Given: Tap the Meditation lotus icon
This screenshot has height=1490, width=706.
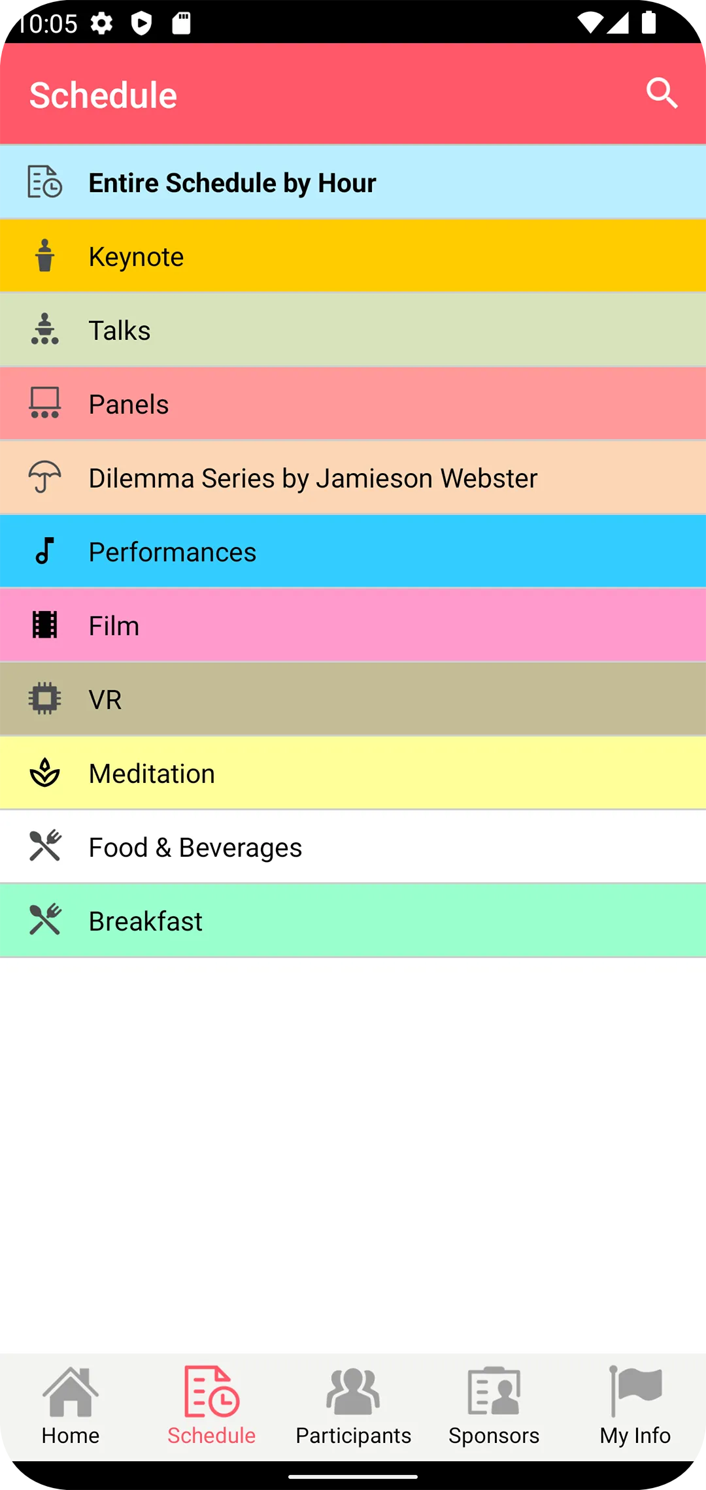Looking at the screenshot, I should pos(44,772).
